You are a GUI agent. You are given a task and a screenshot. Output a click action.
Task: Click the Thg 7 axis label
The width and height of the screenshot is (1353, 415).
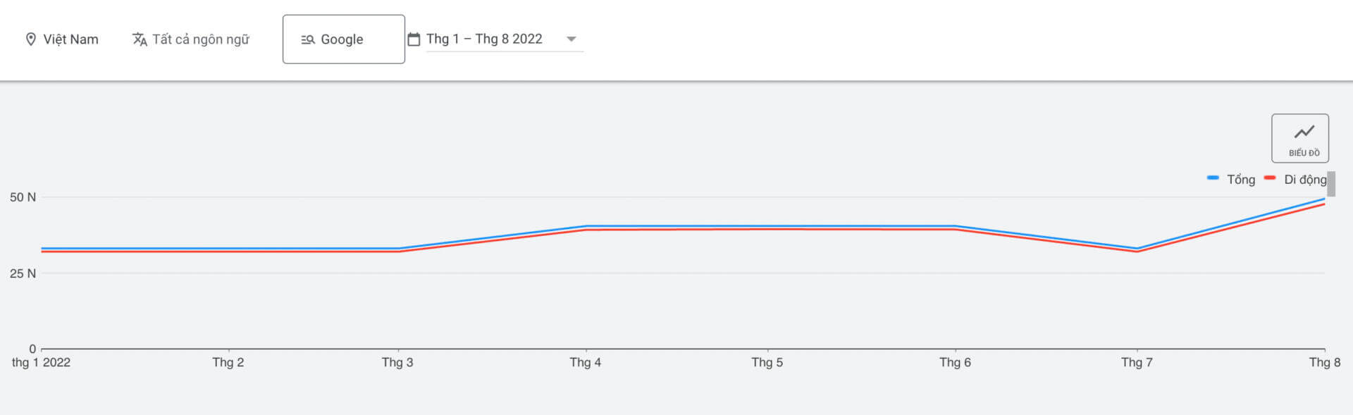point(1137,362)
